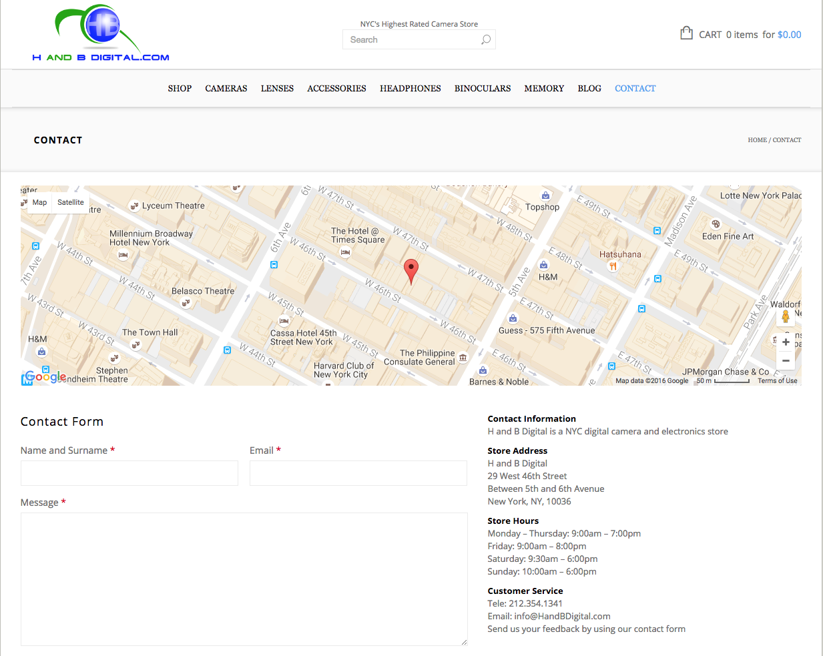Click the Lyceum Theatre marker icon
Screen dimensions: 823x656
pyautogui.click(x=134, y=206)
